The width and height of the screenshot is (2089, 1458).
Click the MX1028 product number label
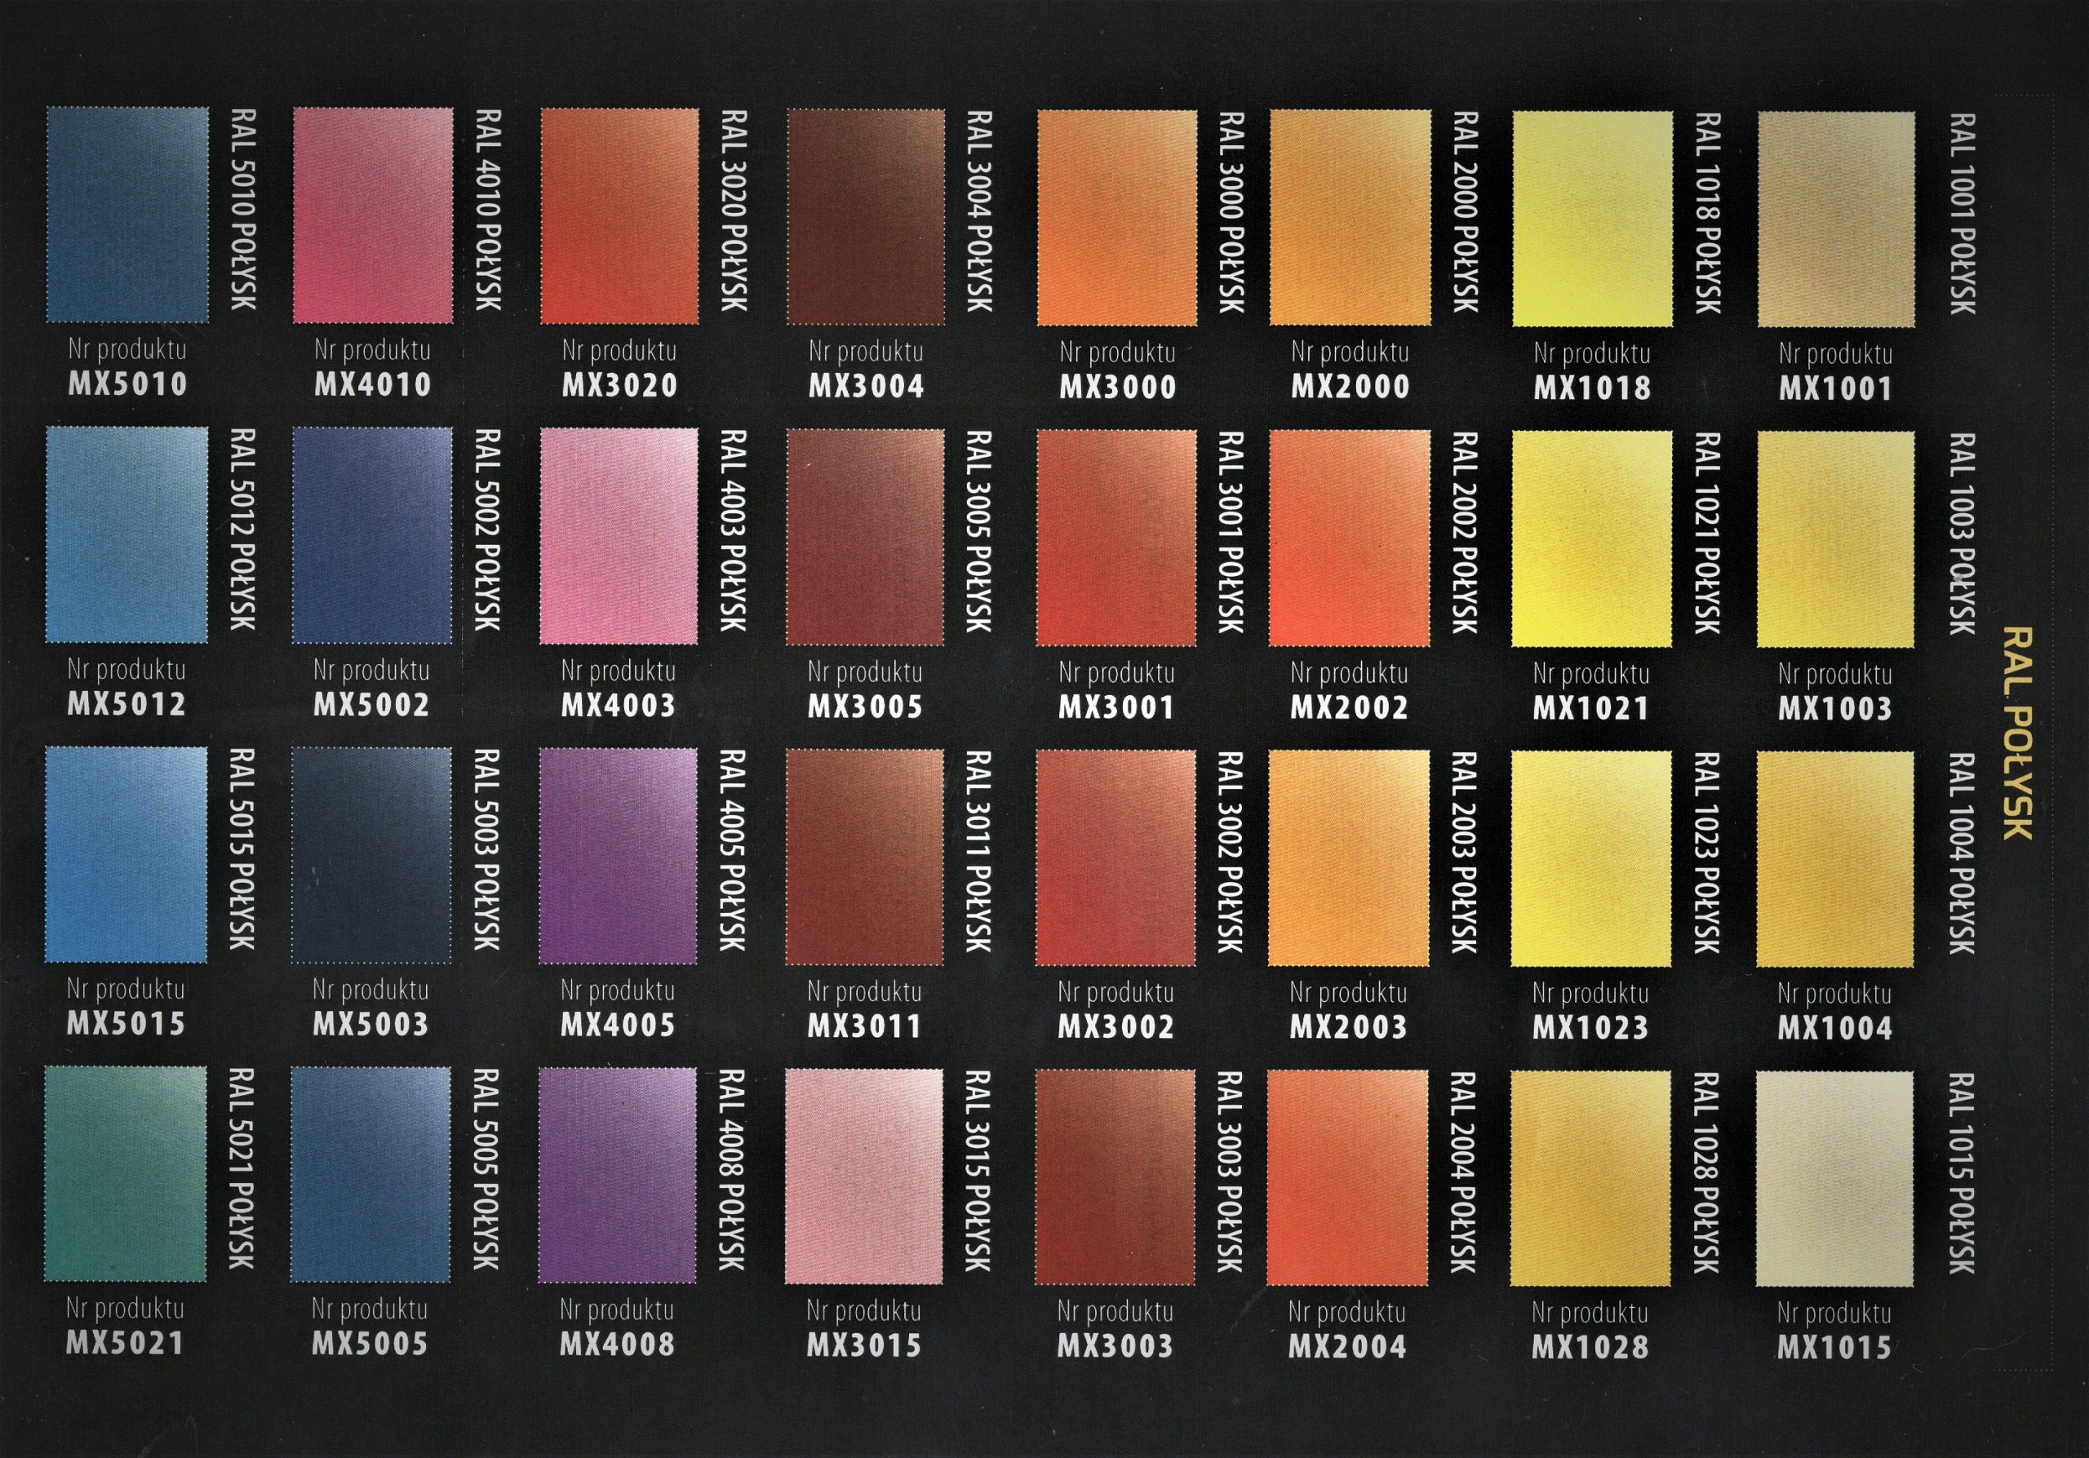click(x=1590, y=1347)
